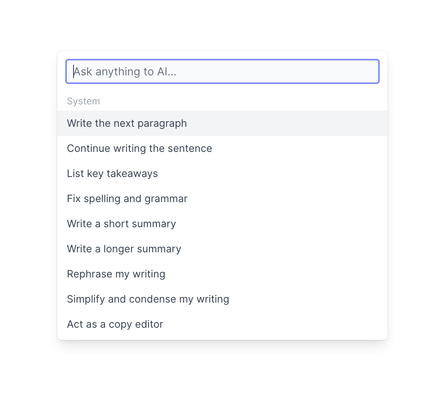Image resolution: width=445 pixels, height=405 pixels.
Task: Click the System section header
Action: point(83,101)
